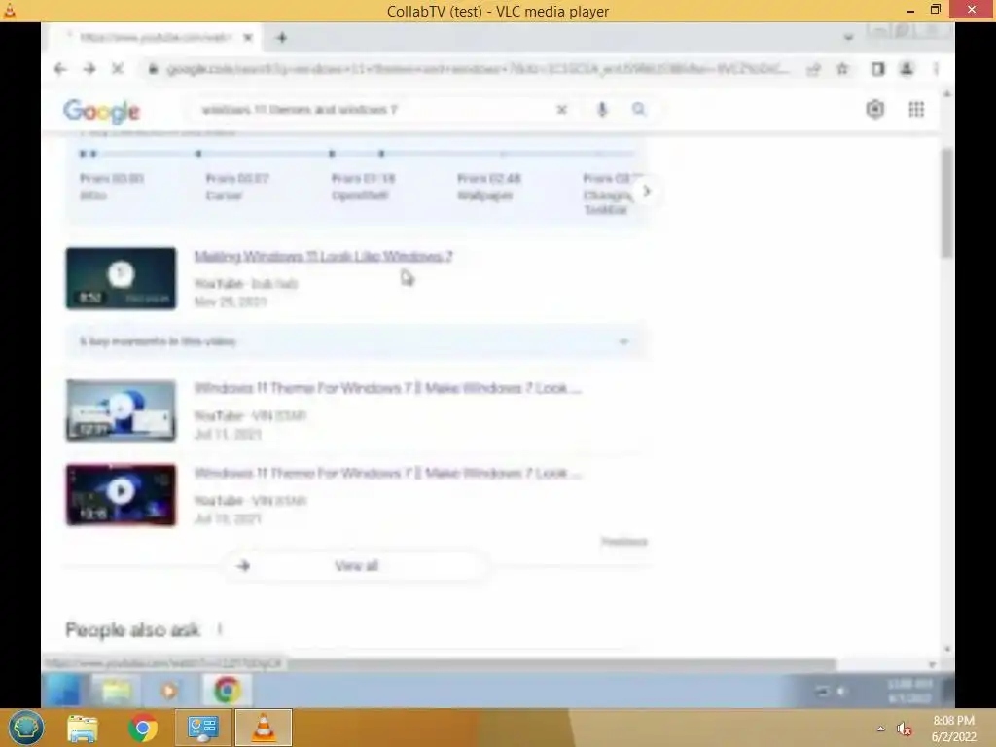This screenshot has height=747, width=996.
Task: Play the 8:52 video thumbnail
Action: tap(121, 278)
